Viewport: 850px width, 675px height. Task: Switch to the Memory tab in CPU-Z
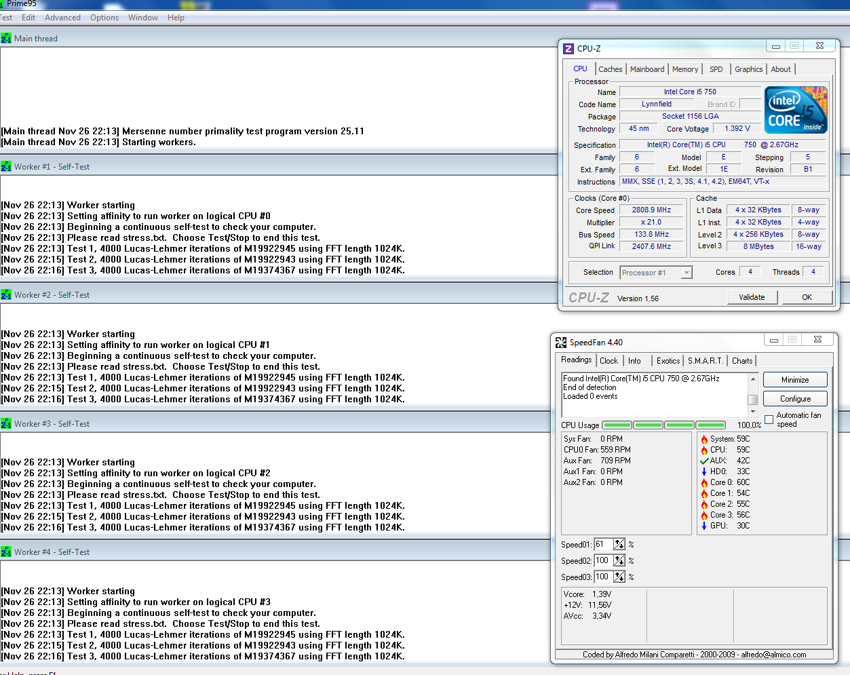685,69
